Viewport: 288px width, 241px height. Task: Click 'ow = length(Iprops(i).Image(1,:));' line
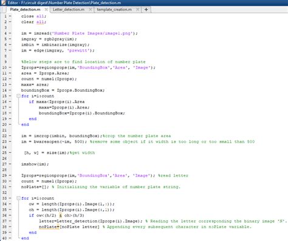coord(72,204)
